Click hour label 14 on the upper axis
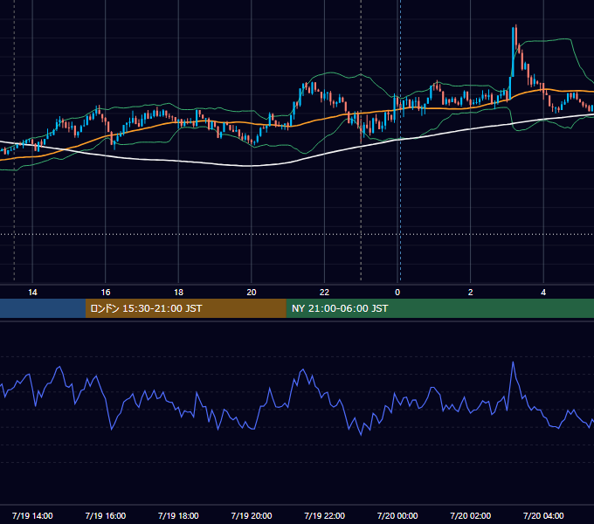 pyautogui.click(x=32, y=293)
